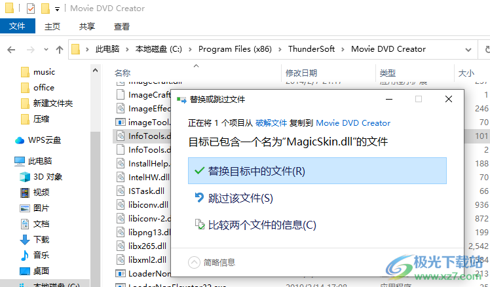Click the forward navigation arrow
Viewport: 490px width, 287px height.
pos(30,49)
